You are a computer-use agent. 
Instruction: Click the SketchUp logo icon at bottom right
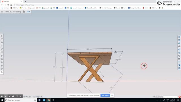(180, 97)
